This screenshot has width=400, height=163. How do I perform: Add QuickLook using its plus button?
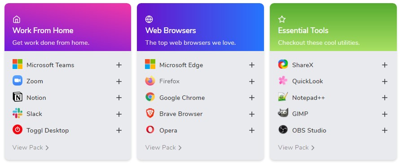(x=385, y=81)
